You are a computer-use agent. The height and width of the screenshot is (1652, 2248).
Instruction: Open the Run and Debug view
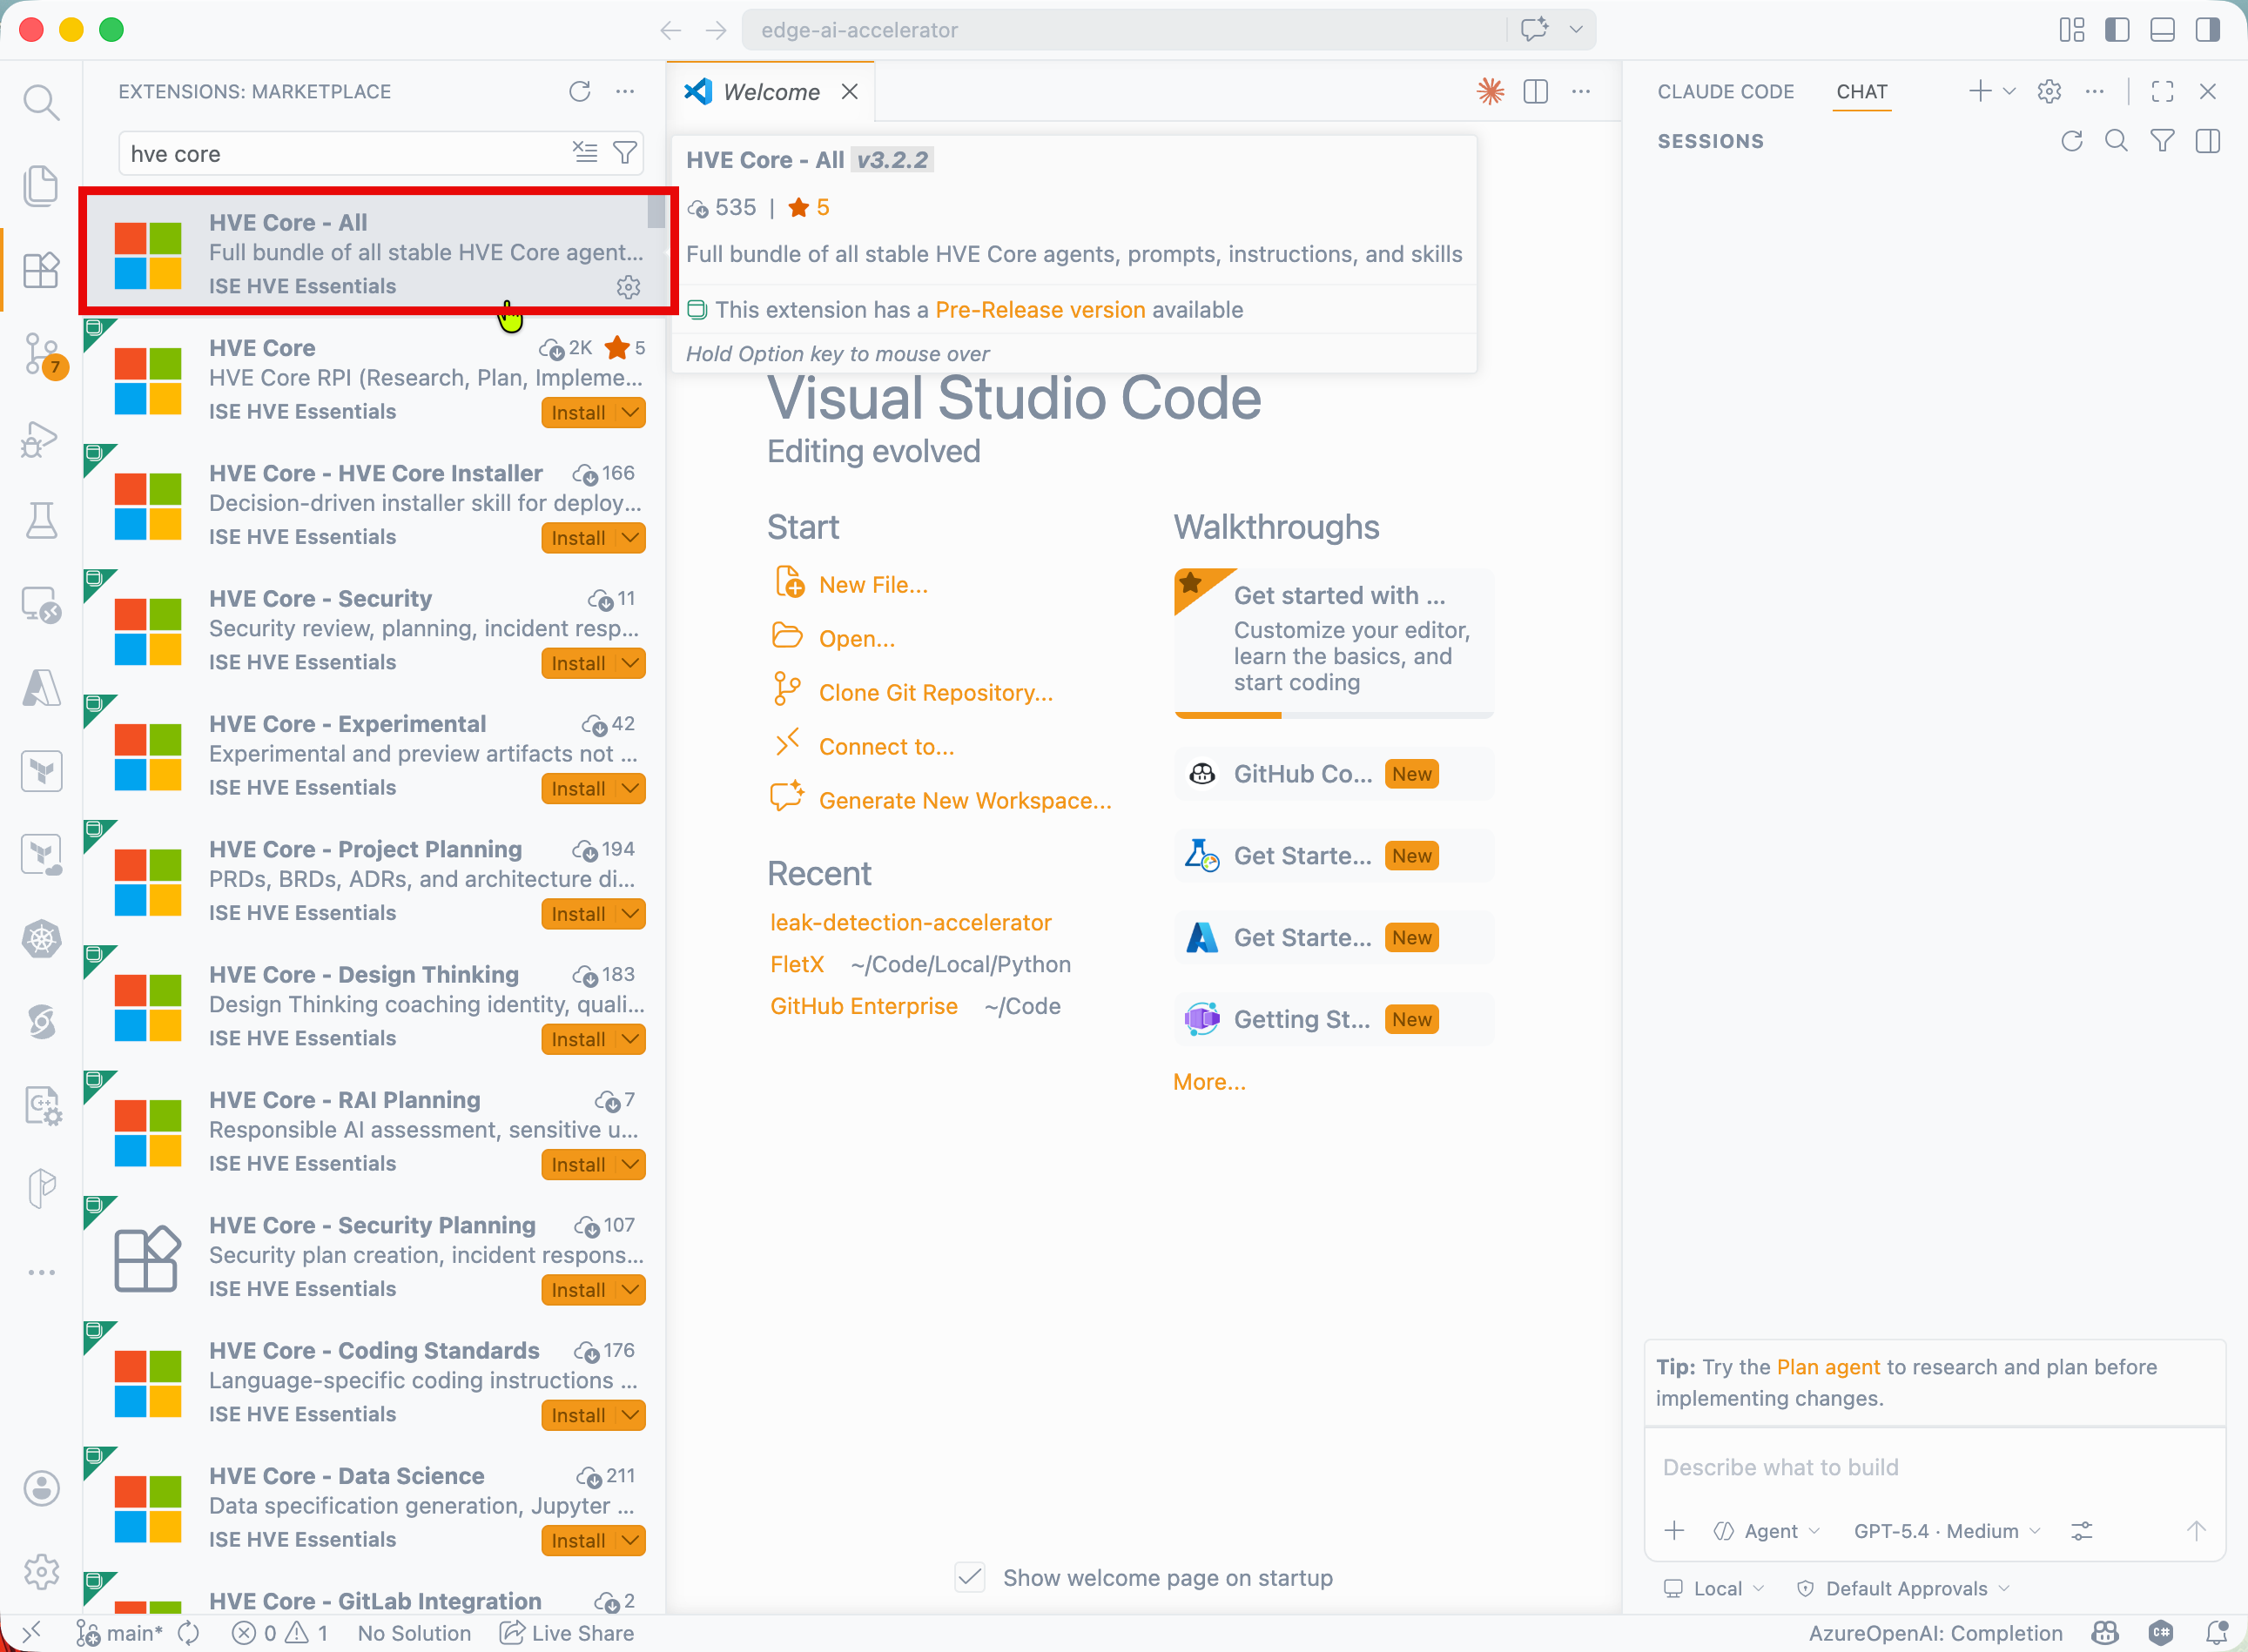click(x=41, y=439)
